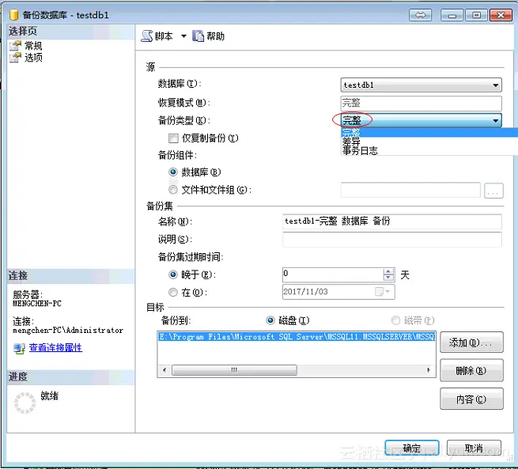Screen dimensions: 518x469
Task: Expand the database (数据库) combo box
Action: click(496, 85)
